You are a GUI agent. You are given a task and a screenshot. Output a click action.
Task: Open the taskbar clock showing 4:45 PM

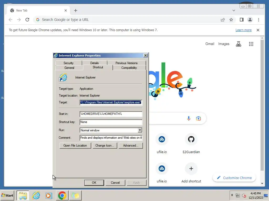pos(256,195)
